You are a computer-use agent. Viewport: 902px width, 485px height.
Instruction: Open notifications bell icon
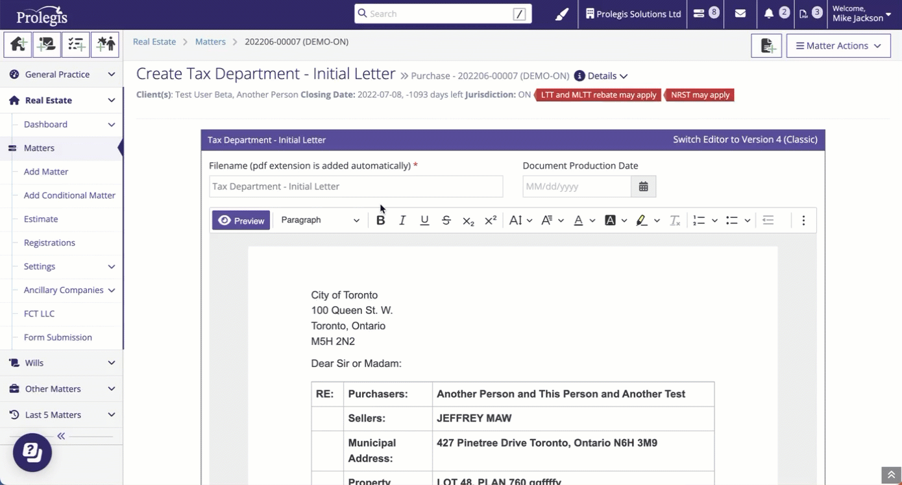point(769,14)
